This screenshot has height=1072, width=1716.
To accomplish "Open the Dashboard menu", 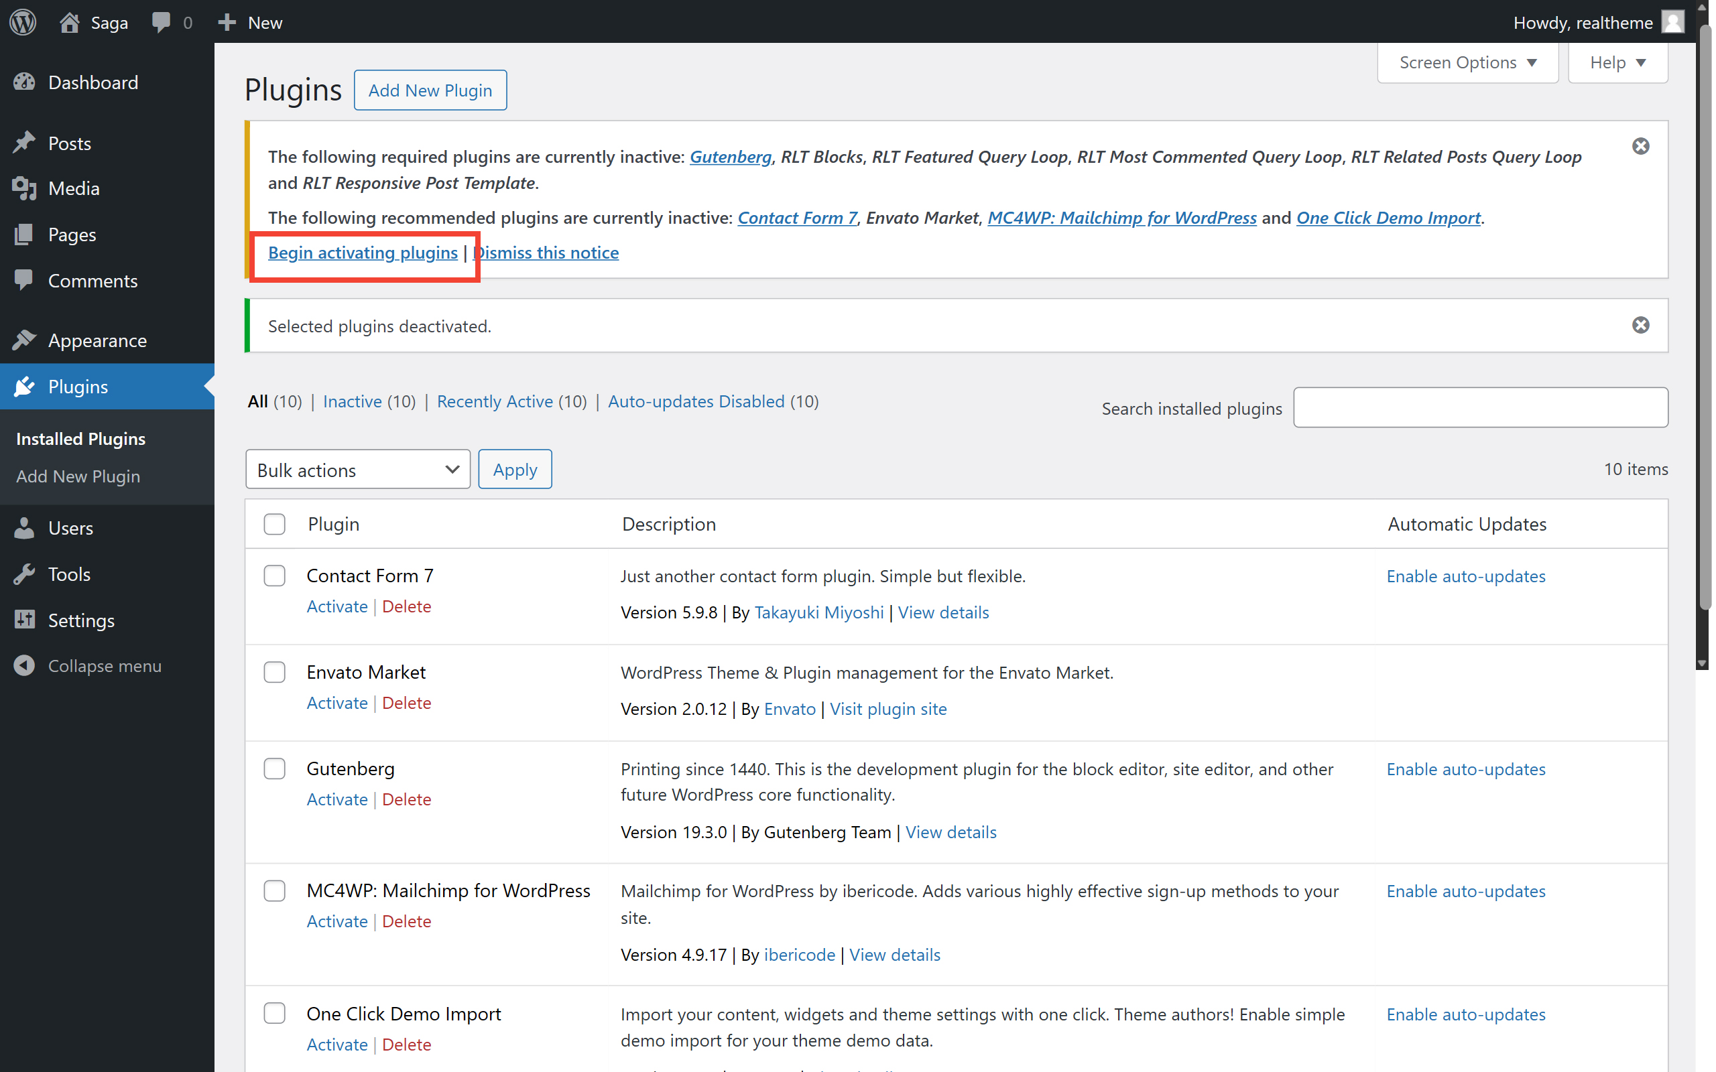I will coord(93,82).
